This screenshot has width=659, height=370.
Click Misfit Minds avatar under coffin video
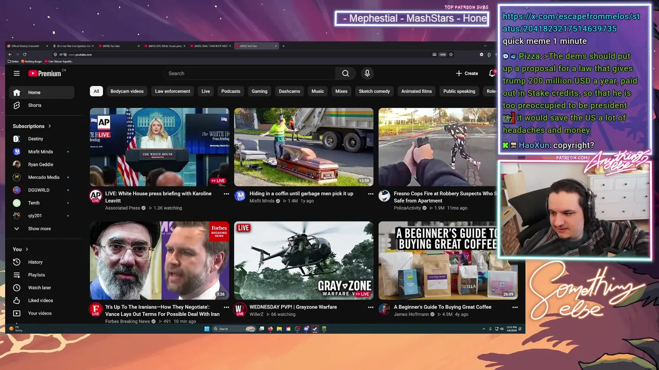pyautogui.click(x=240, y=196)
